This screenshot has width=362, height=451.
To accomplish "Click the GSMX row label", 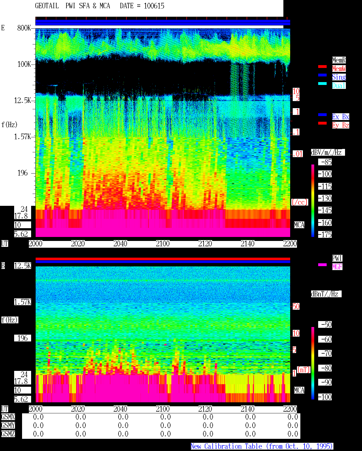I will [x=8, y=417].
